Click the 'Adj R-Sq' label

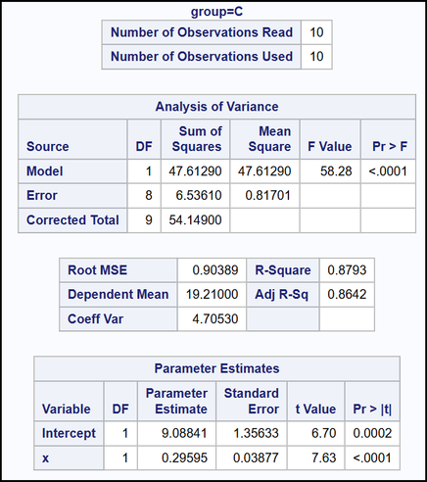[x=281, y=294]
